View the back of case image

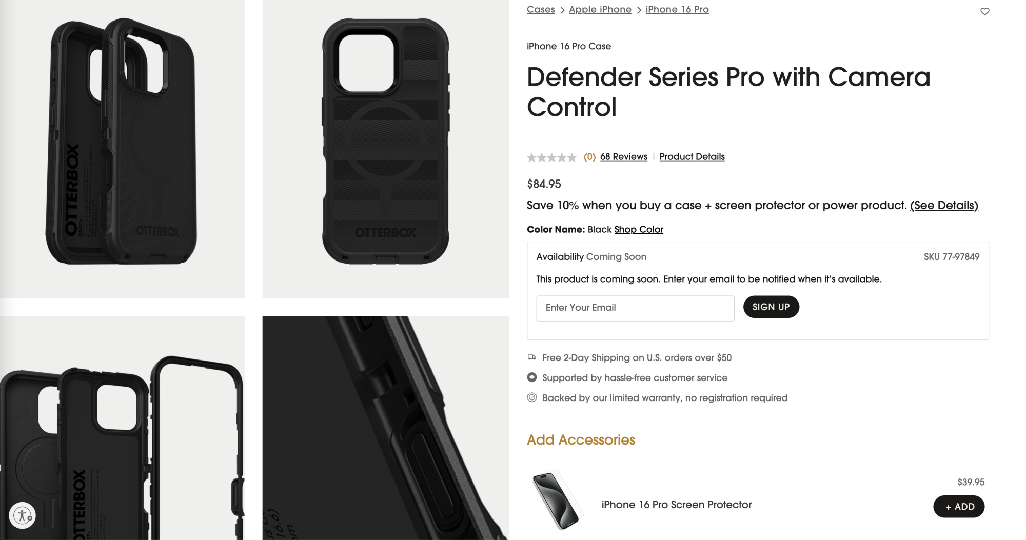pyautogui.click(x=386, y=149)
